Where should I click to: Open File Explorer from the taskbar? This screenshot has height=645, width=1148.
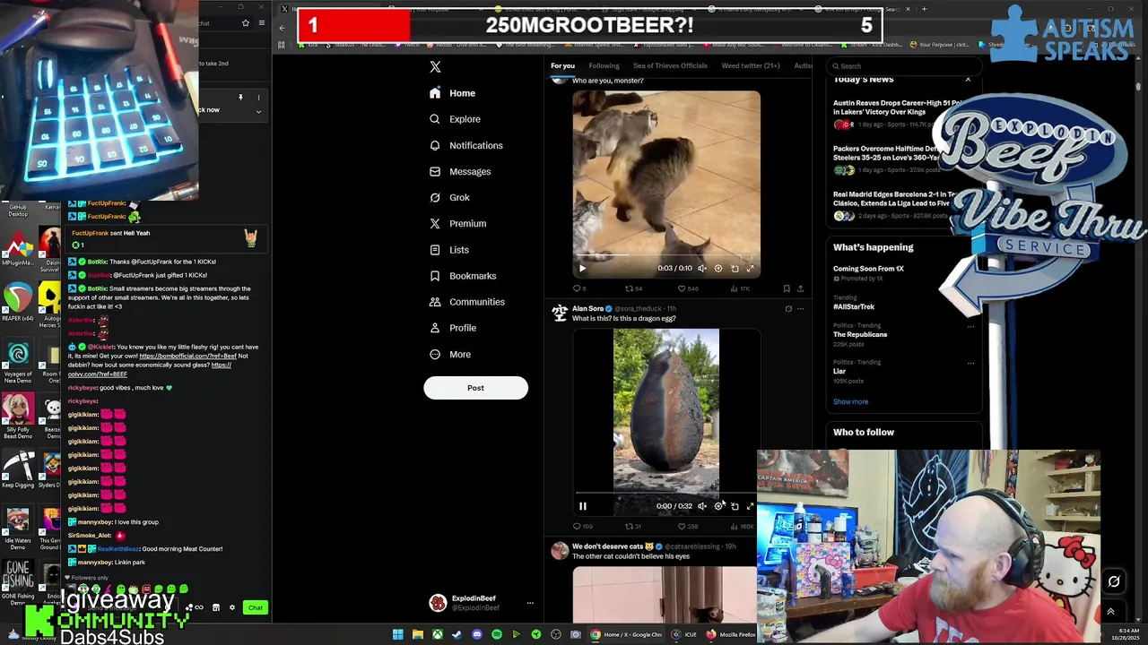click(x=417, y=634)
